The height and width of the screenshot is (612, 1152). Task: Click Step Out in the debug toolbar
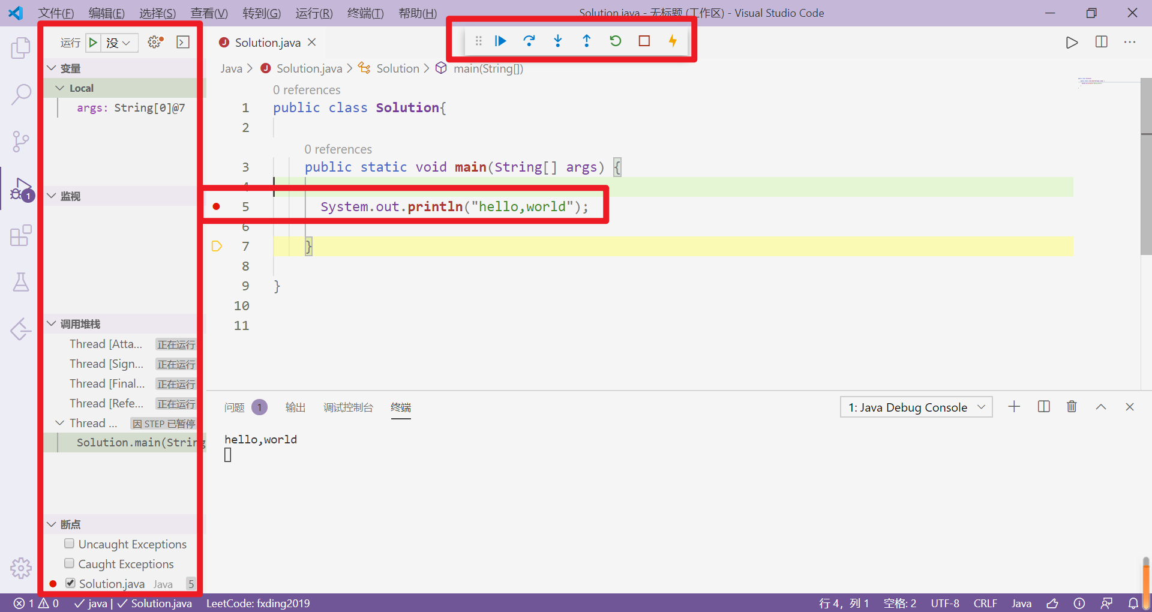tap(587, 41)
